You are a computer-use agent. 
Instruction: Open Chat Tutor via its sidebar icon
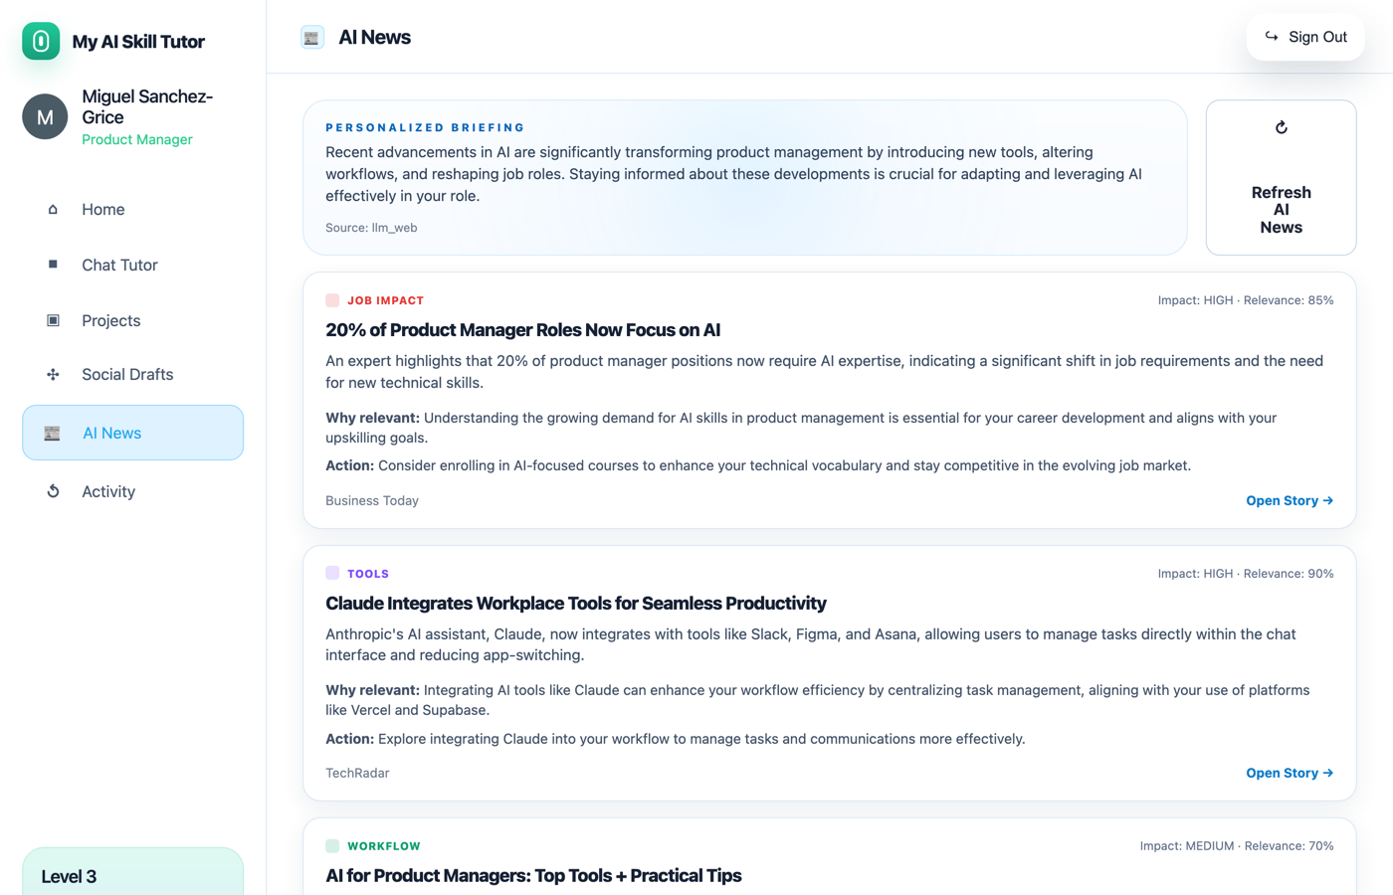[x=53, y=265]
